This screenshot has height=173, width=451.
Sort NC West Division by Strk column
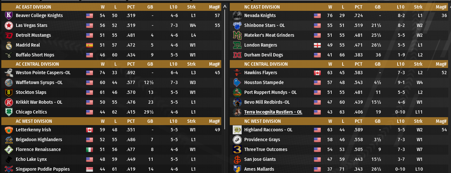418,121
